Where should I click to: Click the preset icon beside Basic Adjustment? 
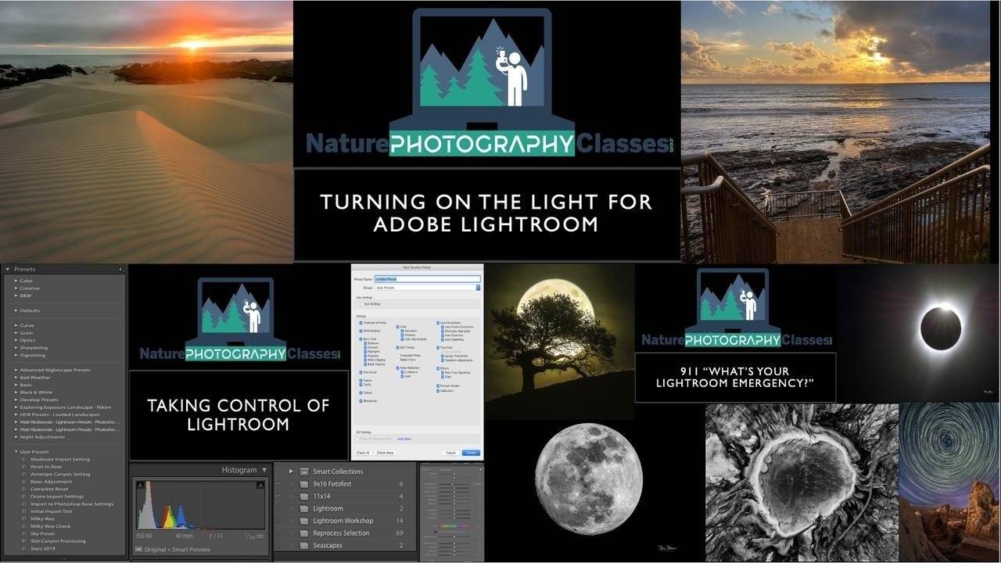coord(24,482)
